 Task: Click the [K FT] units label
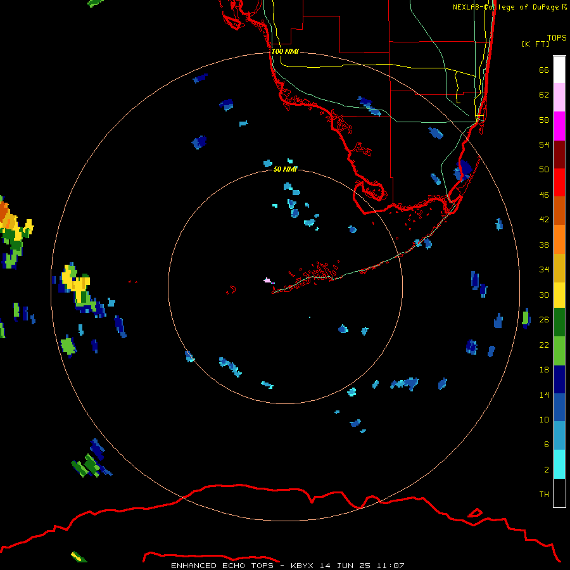click(535, 44)
